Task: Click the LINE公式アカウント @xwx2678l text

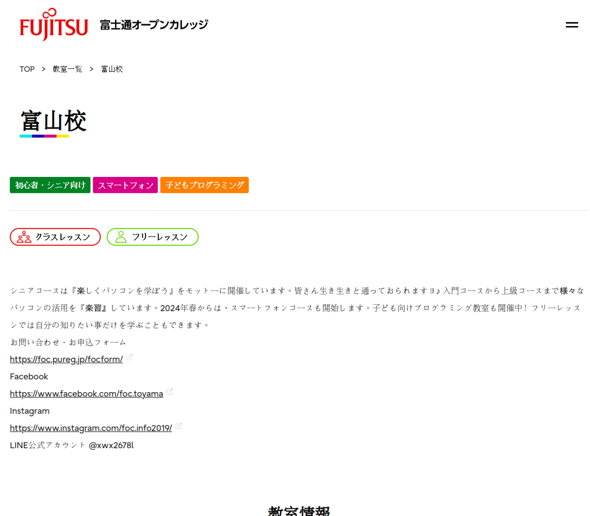Action: 72,445
